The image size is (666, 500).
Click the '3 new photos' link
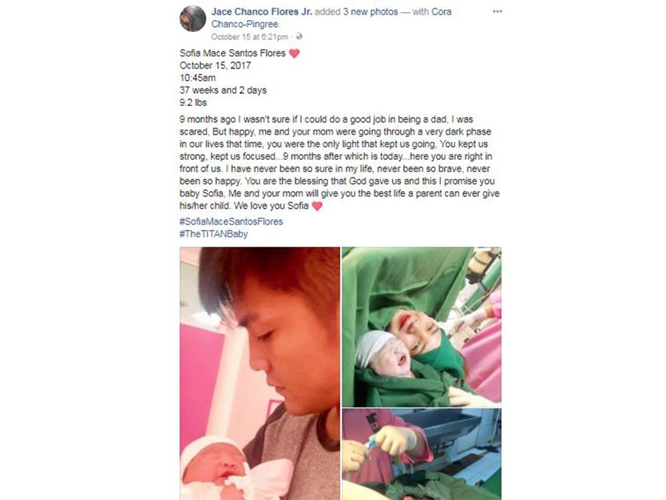(370, 12)
